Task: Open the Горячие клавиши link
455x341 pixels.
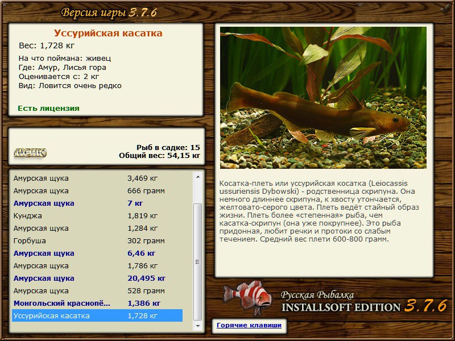Action: tap(249, 325)
